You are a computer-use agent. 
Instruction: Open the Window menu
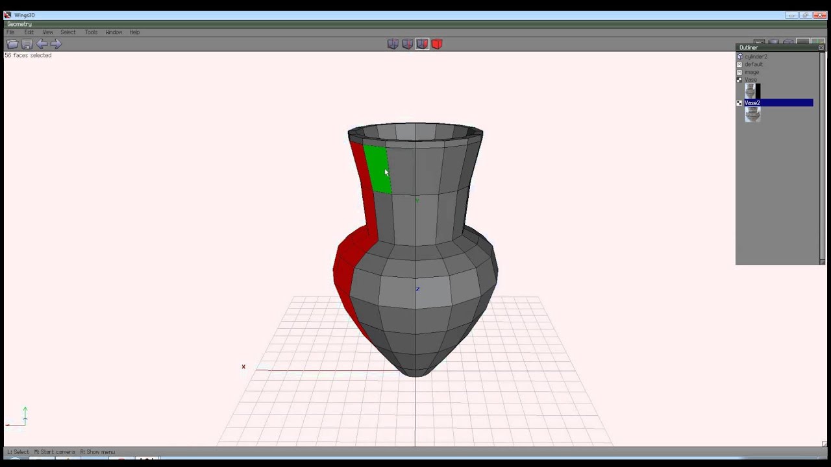pyautogui.click(x=114, y=32)
